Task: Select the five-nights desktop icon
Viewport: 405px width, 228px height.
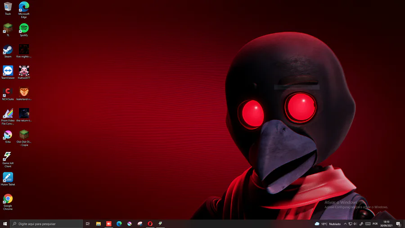Action: pyautogui.click(x=24, y=51)
